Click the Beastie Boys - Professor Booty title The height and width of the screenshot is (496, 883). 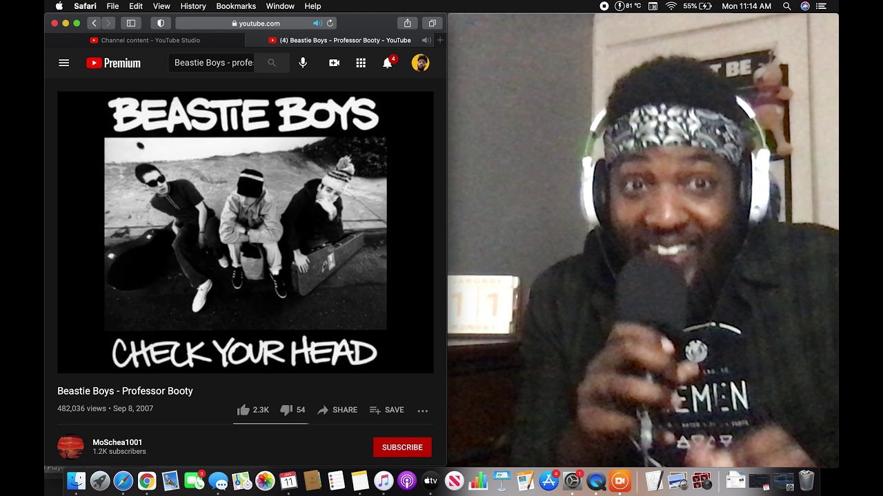tap(125, 391)
